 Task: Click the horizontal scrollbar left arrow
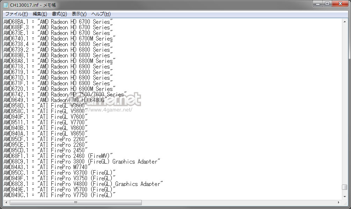coord(6,202)
